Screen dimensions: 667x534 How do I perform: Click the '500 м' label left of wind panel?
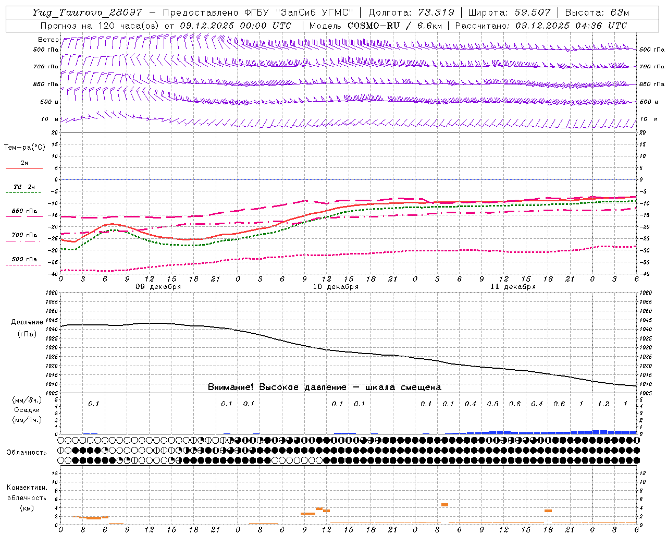coord(50,102)
